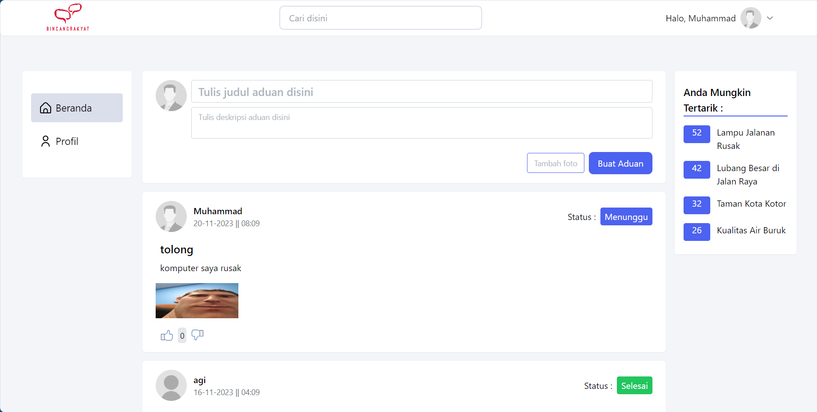Click the agi author name

click(x=200, y=380)
